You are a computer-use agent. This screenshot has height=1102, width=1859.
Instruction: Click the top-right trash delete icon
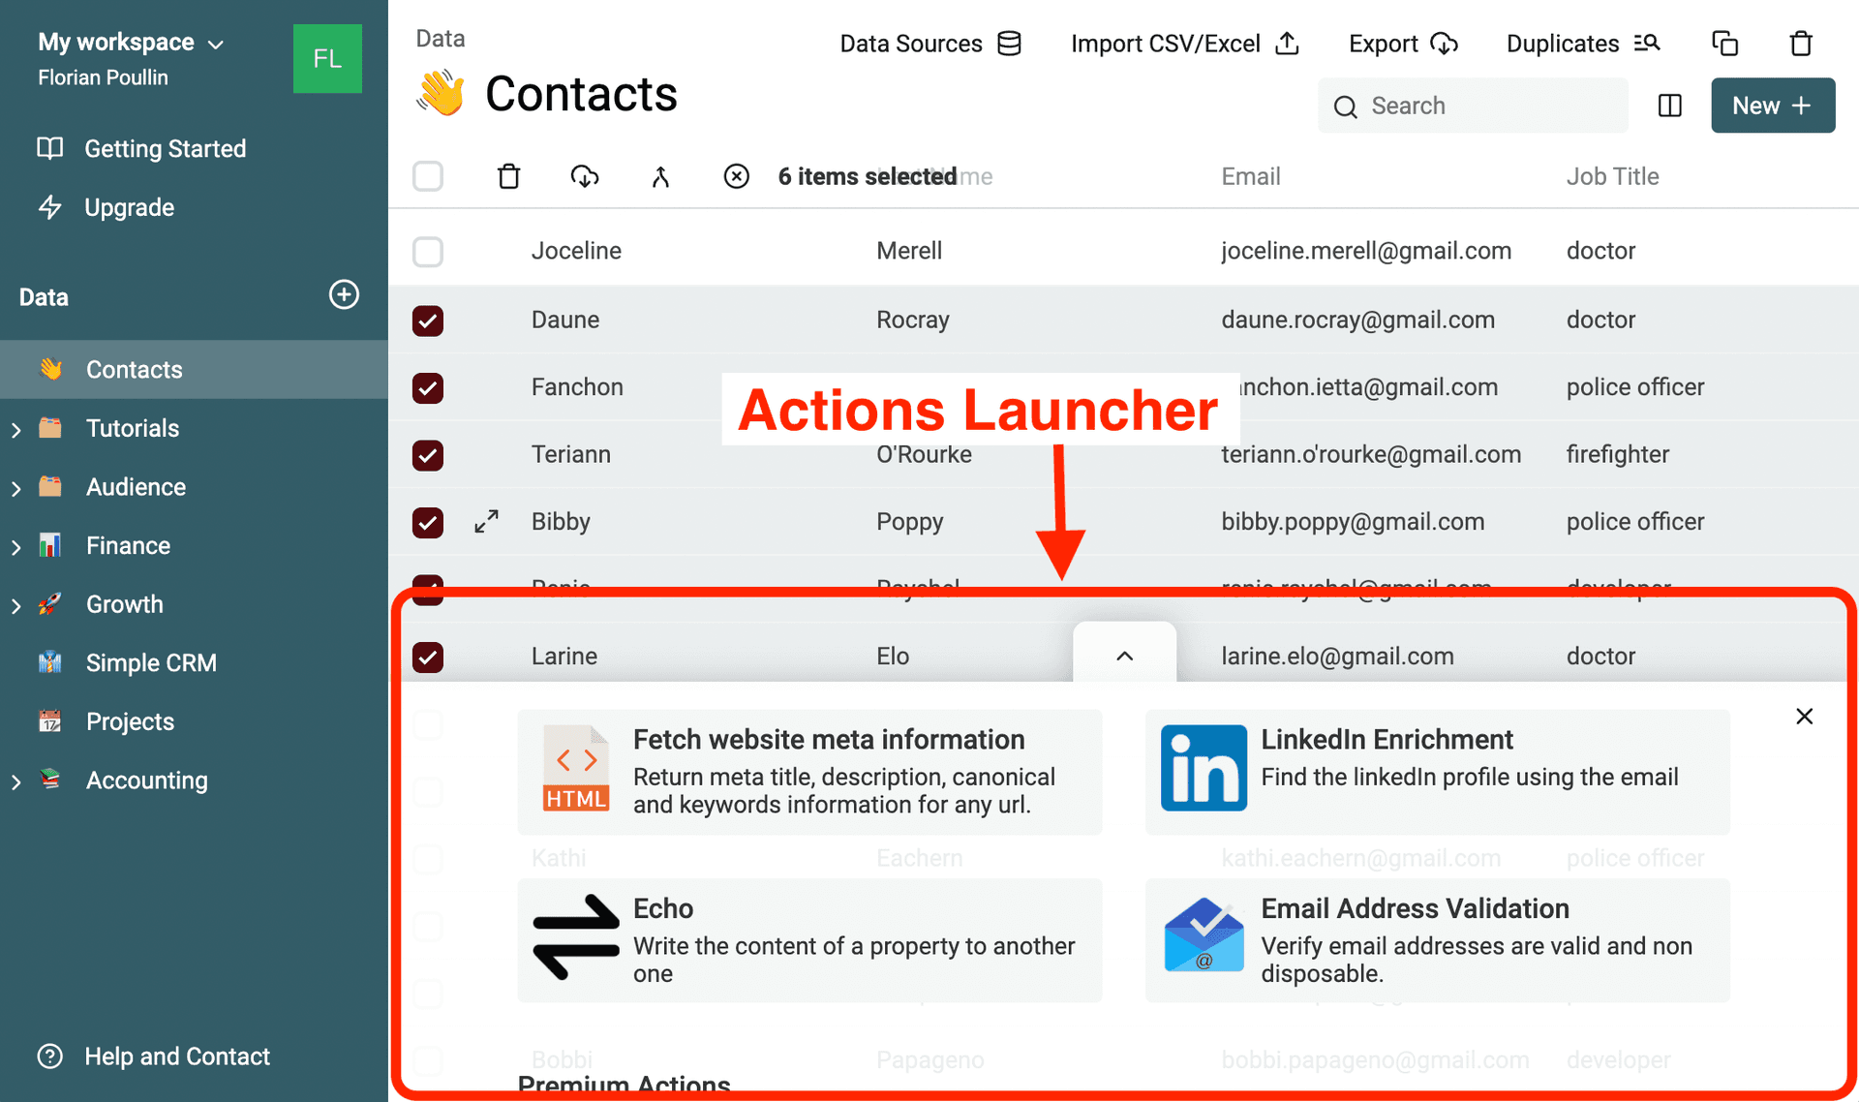(1800, 44)
